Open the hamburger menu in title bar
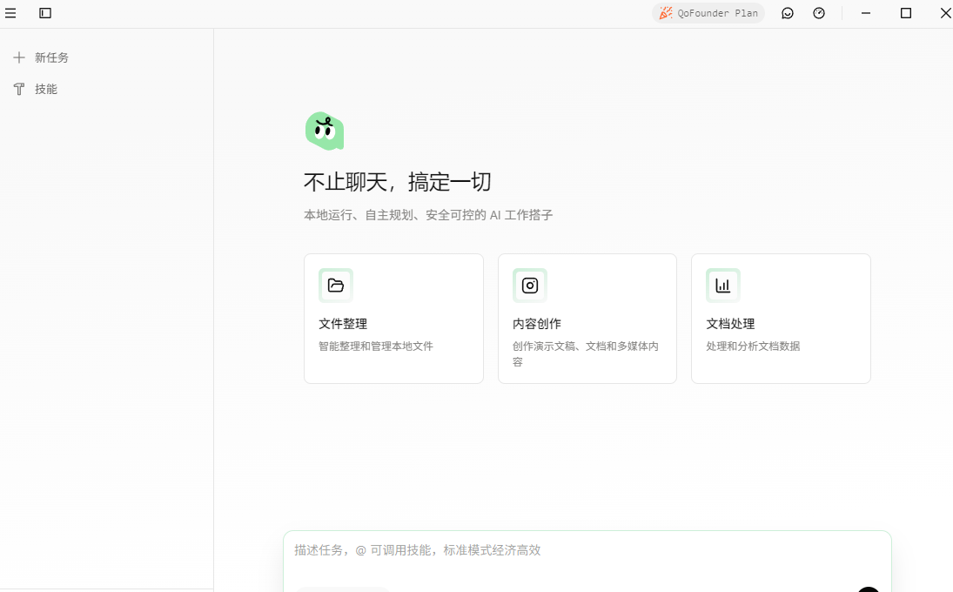The height and width of the screenshot is (592, 953). click(x=10, y=13)
